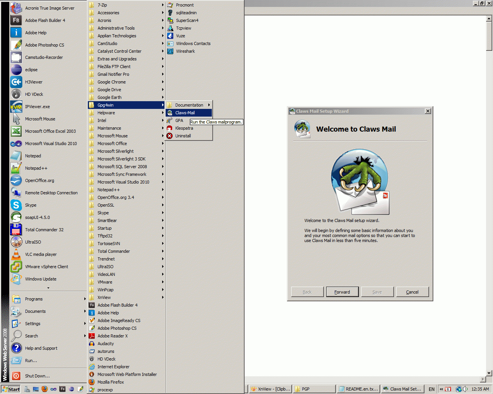Open Notepad++ icon in pinned list
The image size is (493, 394).
16,168
